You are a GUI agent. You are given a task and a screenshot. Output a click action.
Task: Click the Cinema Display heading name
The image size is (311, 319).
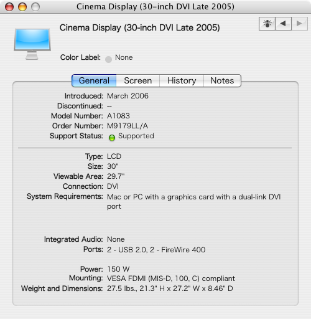pyautogui.click(x=140, y=27)
